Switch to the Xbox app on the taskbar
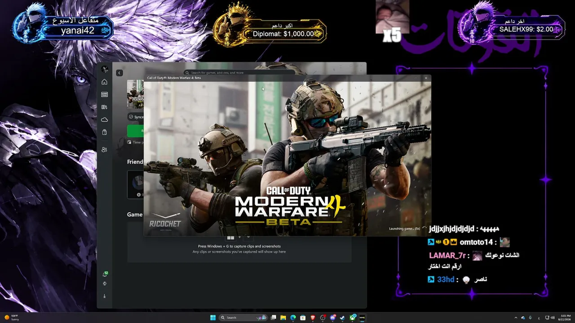 coord(353,318)
